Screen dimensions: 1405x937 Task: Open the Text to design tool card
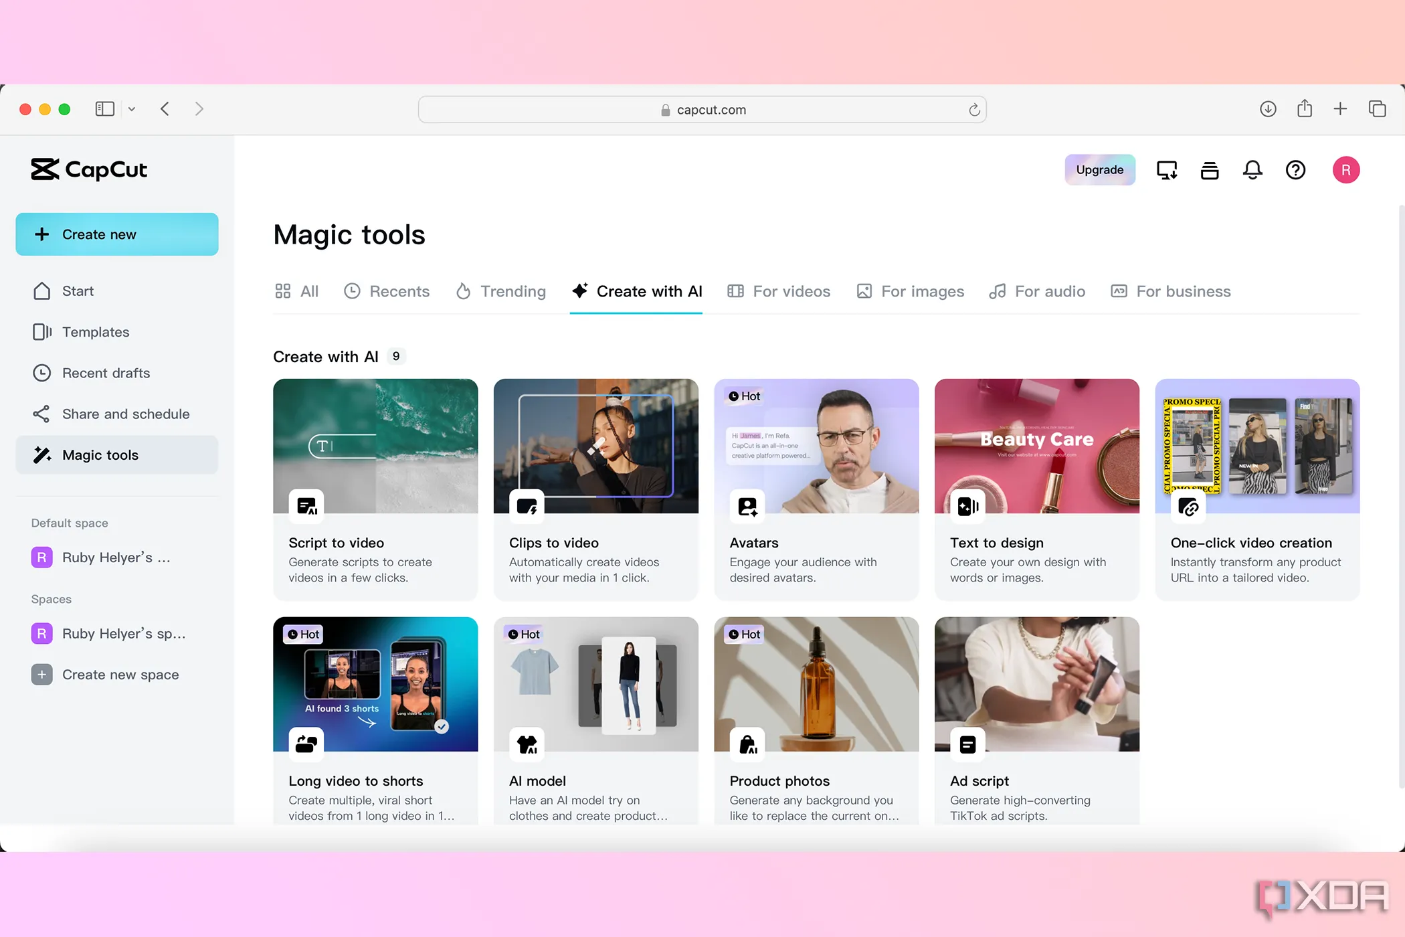1036,489
